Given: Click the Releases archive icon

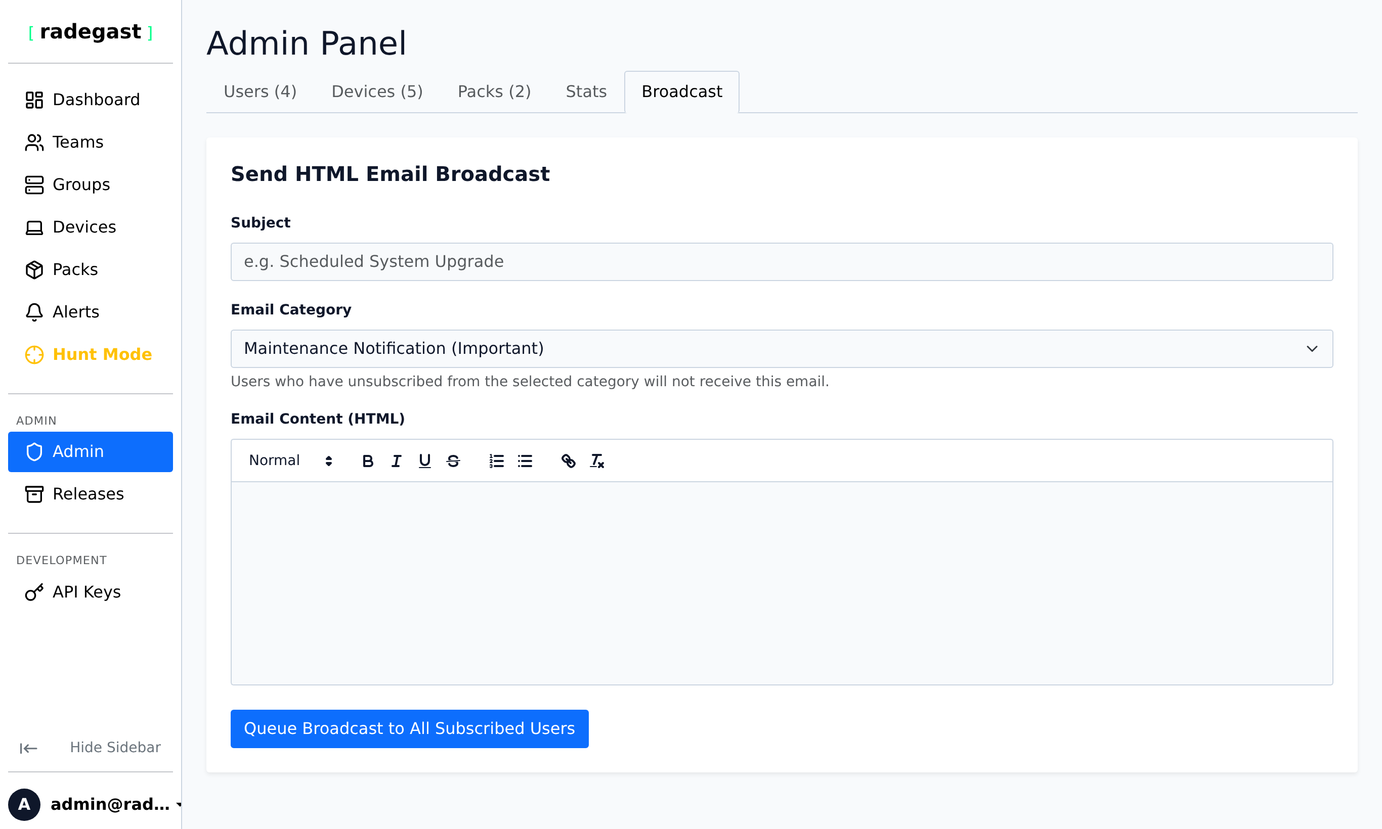Looking at the screenshot, I should pyautogui.click(x=34, y=494).
